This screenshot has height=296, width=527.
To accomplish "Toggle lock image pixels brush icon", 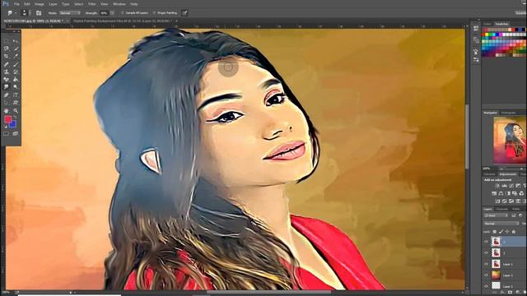I will tap(501, 232).
